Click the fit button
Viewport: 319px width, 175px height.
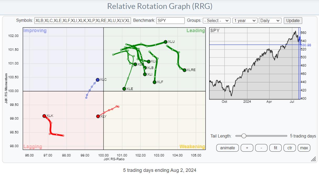[275, 148]
